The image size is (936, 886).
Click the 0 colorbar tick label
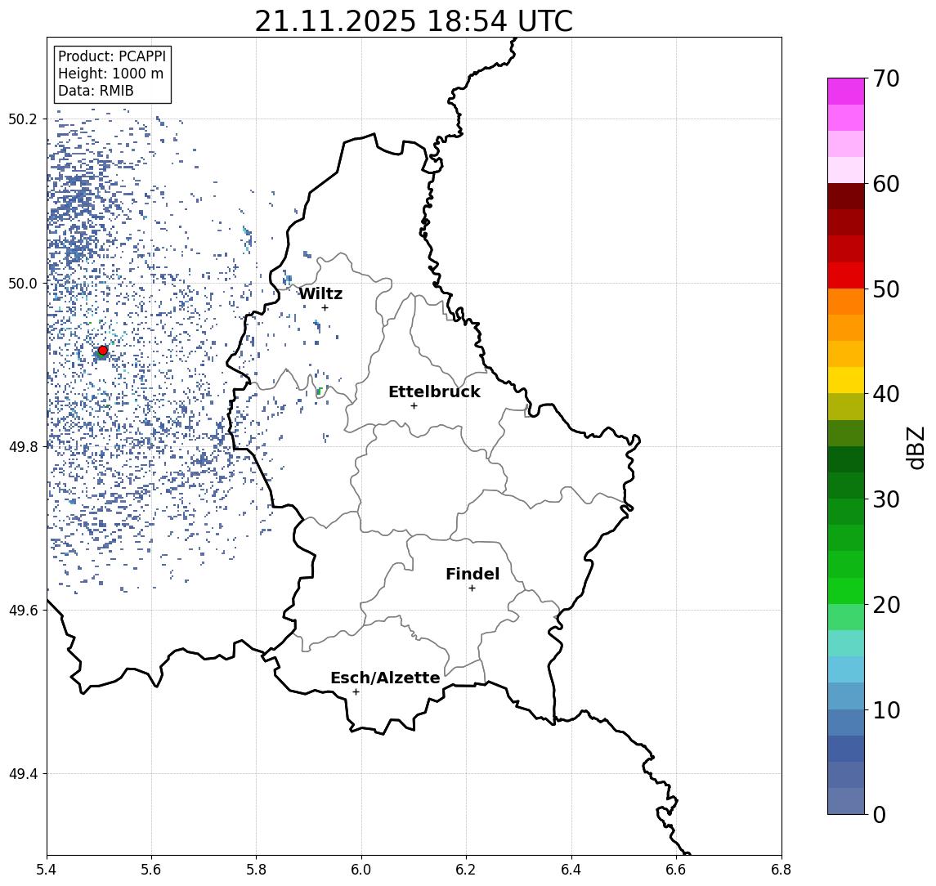[x=879, y=815]
